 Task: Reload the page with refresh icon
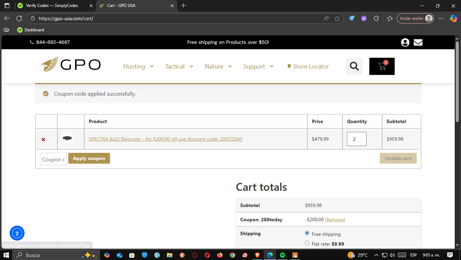pos(19,18)
